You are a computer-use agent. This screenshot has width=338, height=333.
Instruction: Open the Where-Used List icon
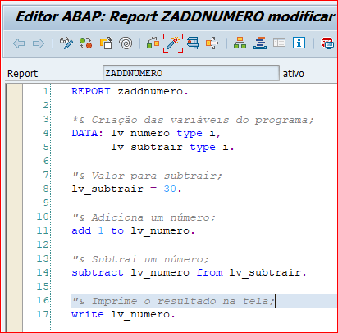tap(212, 43)
